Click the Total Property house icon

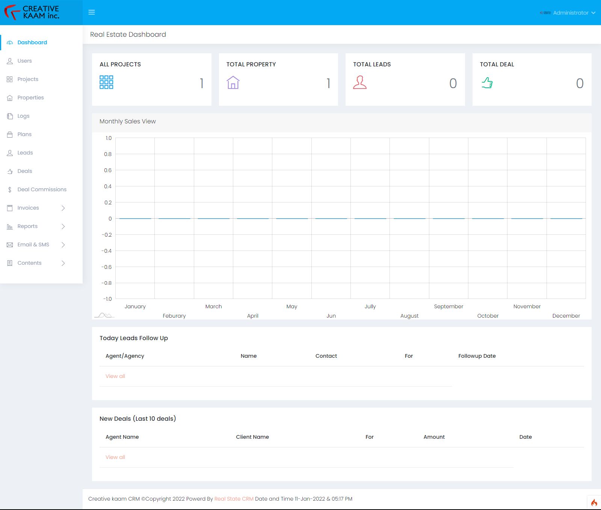pyautogui.click(x=233, y=82)
